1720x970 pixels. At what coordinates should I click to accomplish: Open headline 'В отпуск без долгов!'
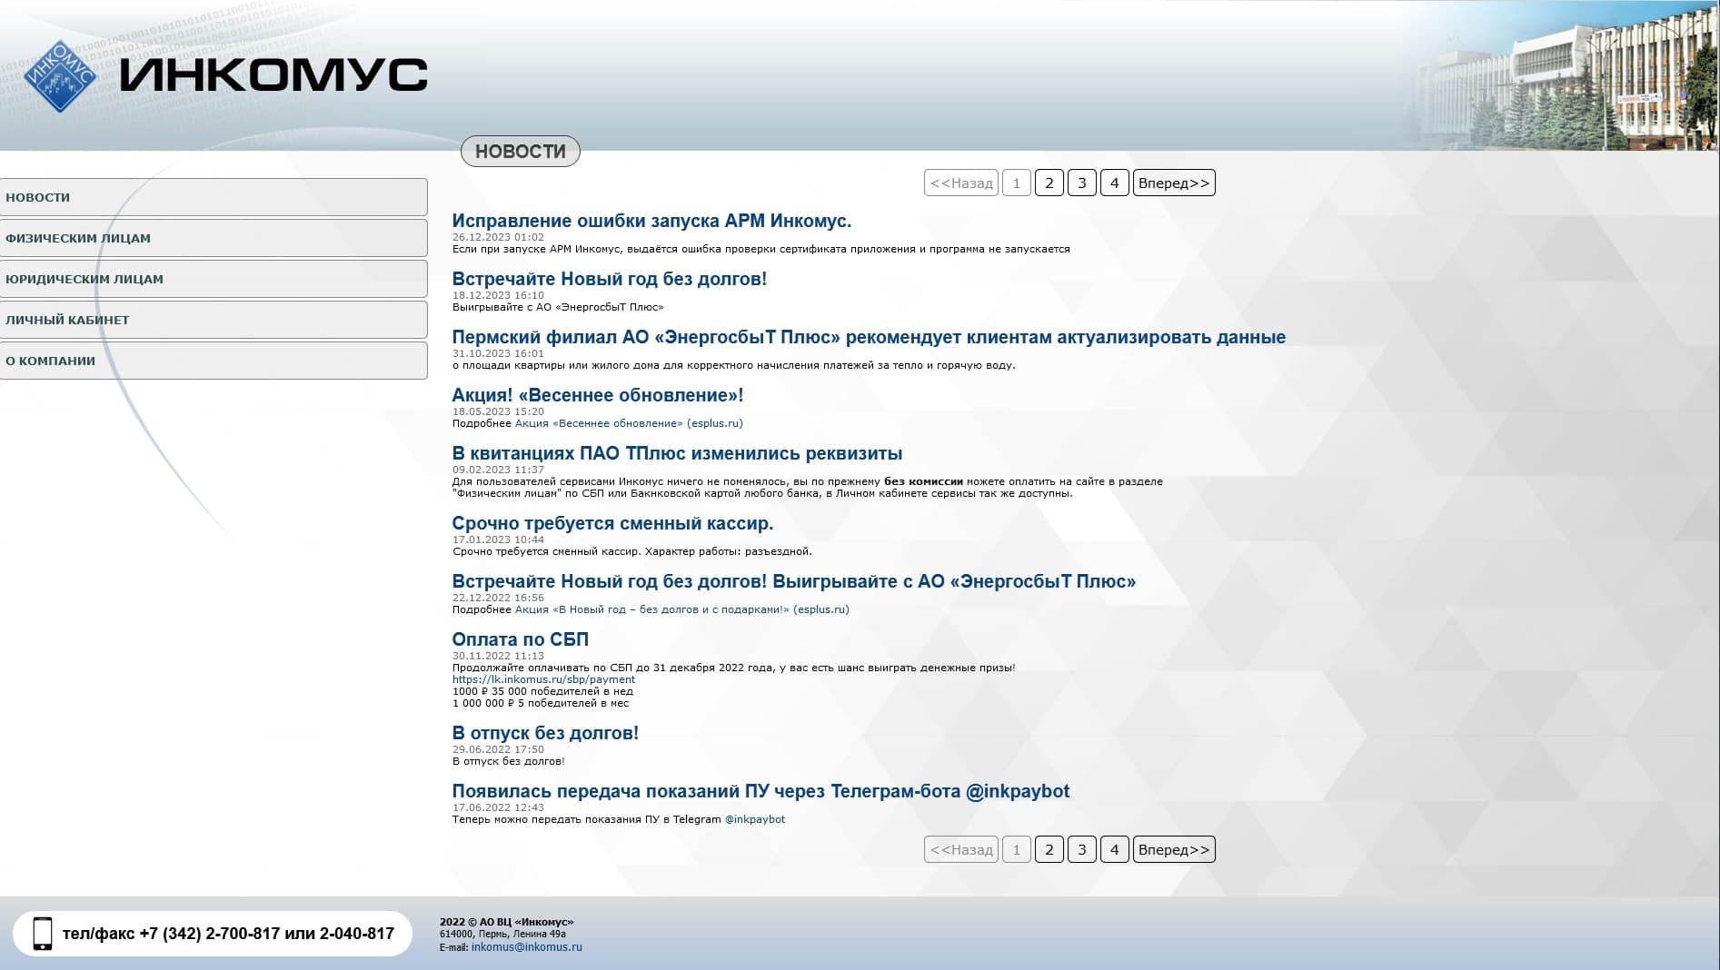pos(545,733)
